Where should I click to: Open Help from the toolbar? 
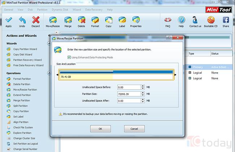tap(181, 22)
